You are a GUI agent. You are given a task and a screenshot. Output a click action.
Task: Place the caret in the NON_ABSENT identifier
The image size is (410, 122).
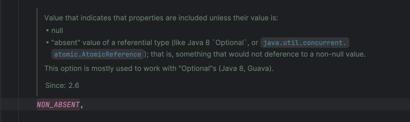coord(58,105)
